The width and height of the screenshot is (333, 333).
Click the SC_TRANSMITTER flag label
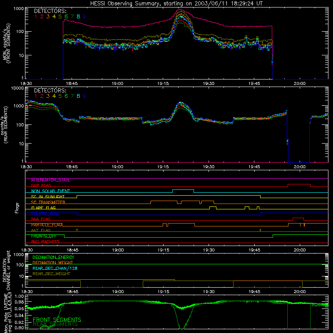pyautogui.click(x=48, y=202)
